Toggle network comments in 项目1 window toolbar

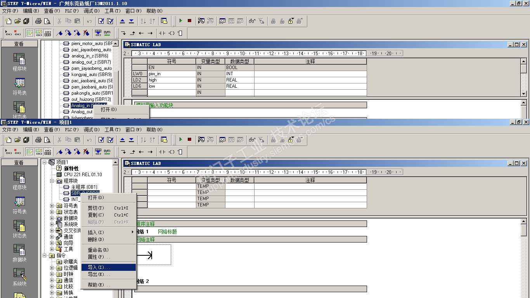pyautogui.click(x=39, y=151)
